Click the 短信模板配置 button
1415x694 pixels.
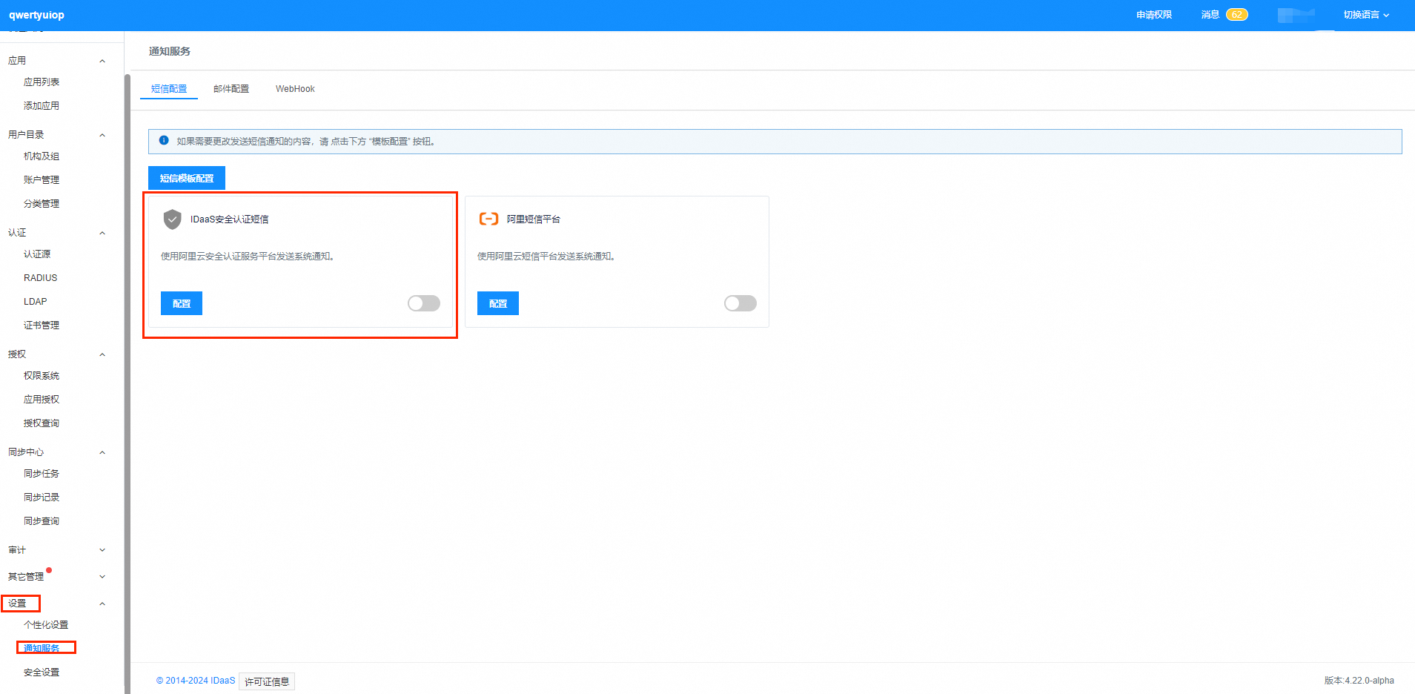[187, 178]
